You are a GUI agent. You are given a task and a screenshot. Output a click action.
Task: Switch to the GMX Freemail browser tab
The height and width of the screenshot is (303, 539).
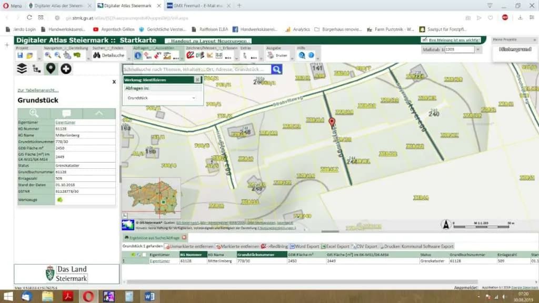[198, 6]
